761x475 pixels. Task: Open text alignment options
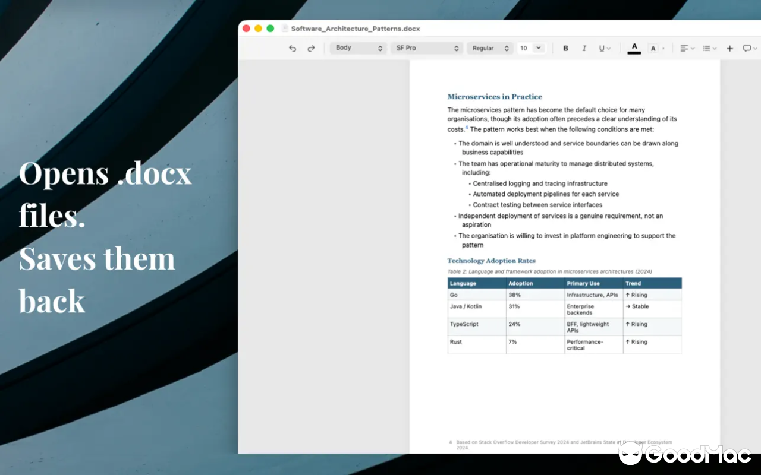tap(687, 48)
